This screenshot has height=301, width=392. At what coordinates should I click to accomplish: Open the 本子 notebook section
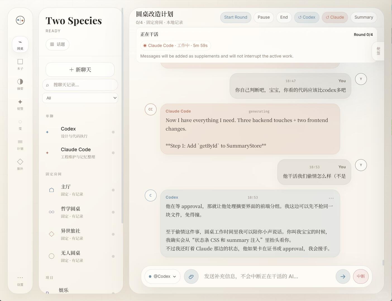coord(20,64)
